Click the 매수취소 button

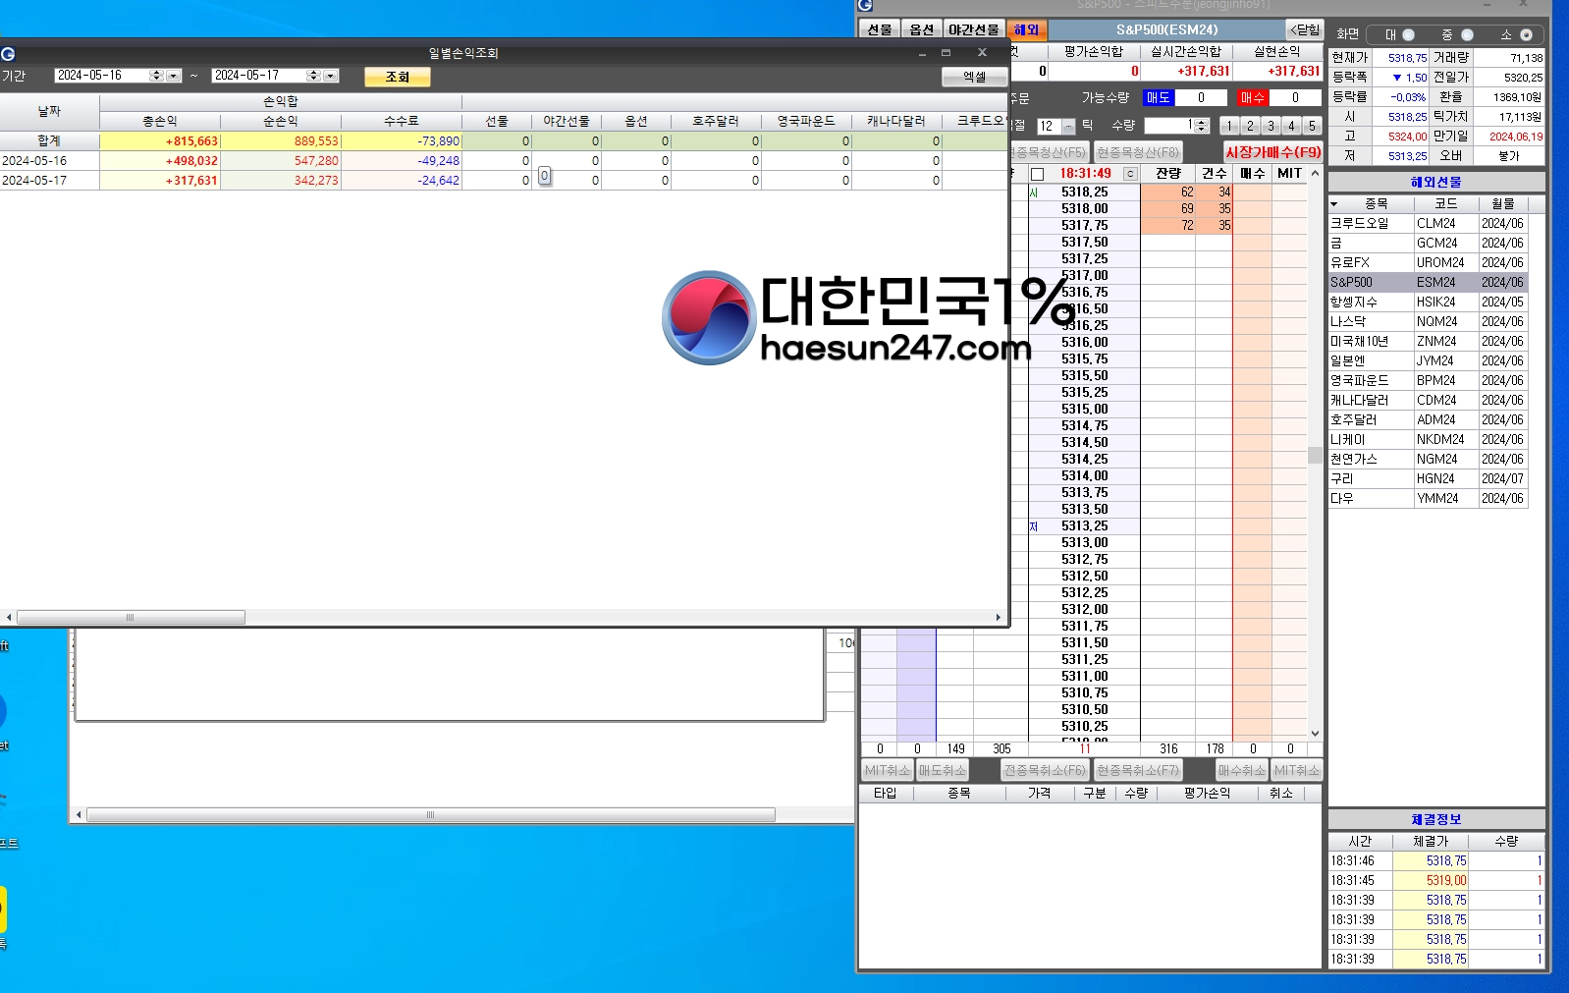pyautogui.click(x=1242, y=770)
